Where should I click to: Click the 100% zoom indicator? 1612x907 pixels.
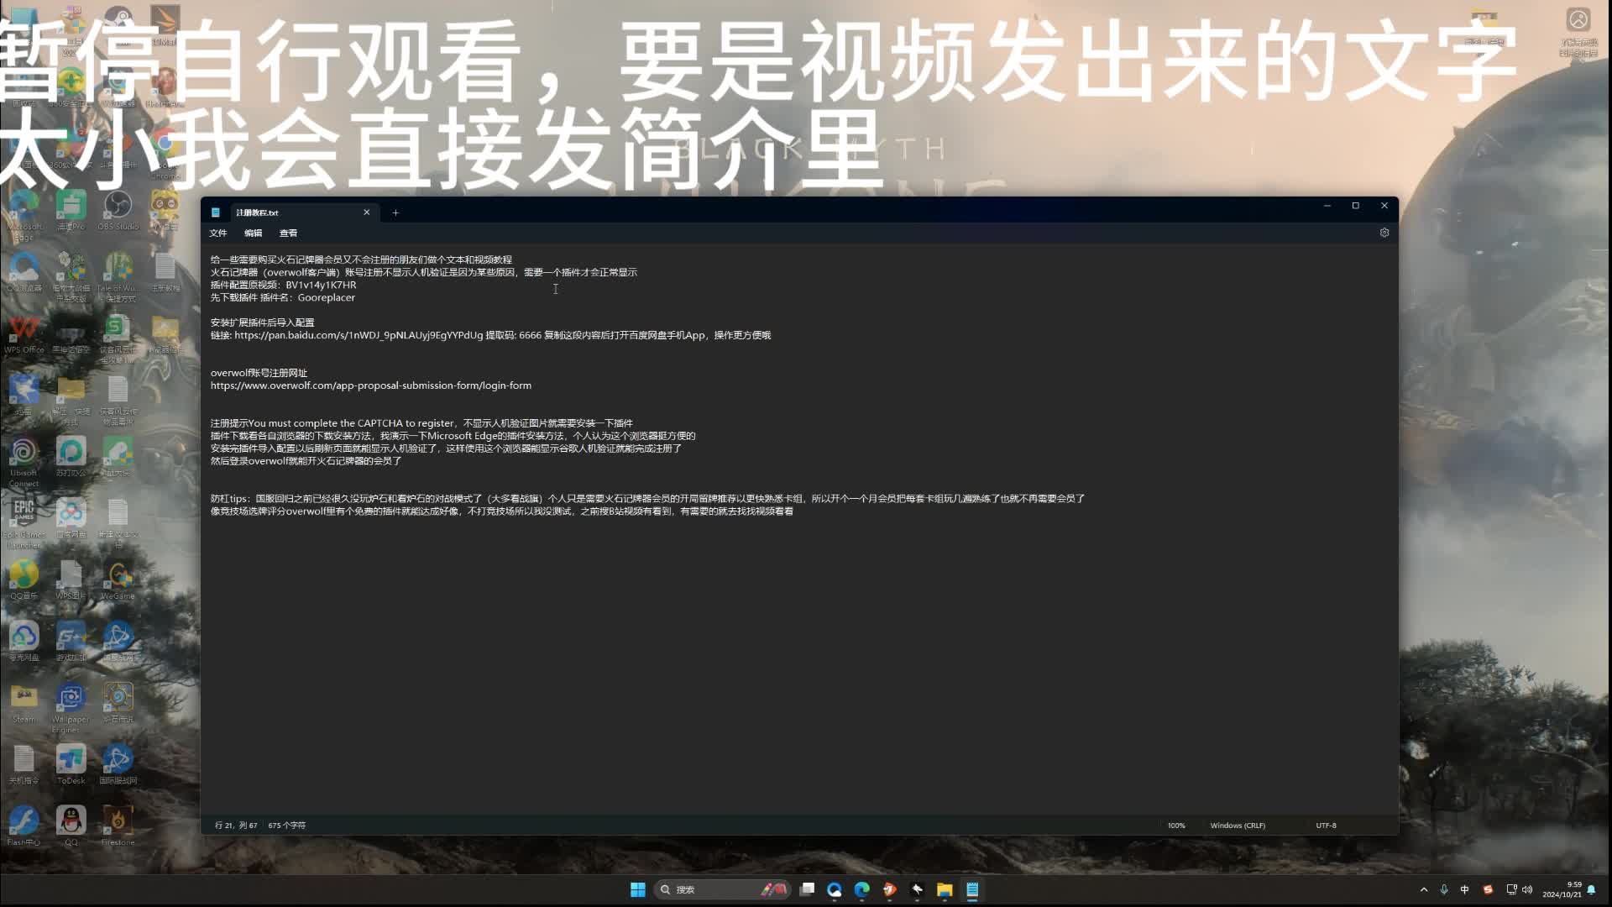pyautogui.click(x=1176, y=826)
